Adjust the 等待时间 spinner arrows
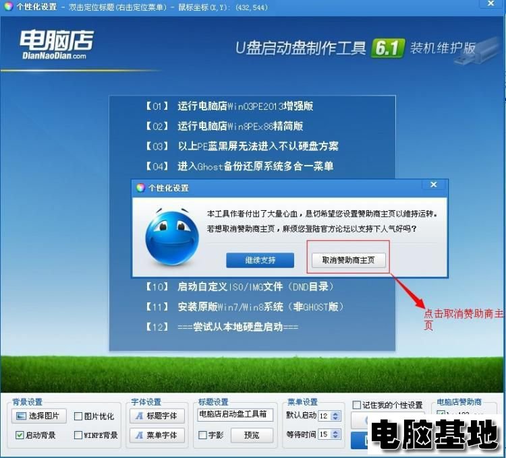Screen dimensions: 506x458 point(335,434)
